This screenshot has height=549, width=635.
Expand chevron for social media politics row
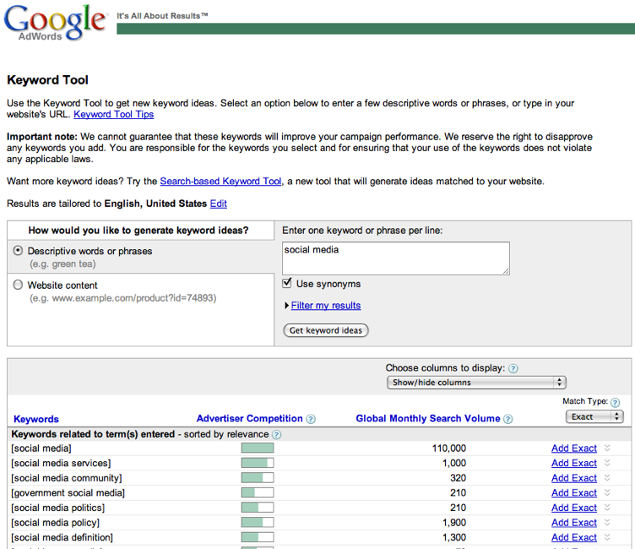click(x=607, y=508)
